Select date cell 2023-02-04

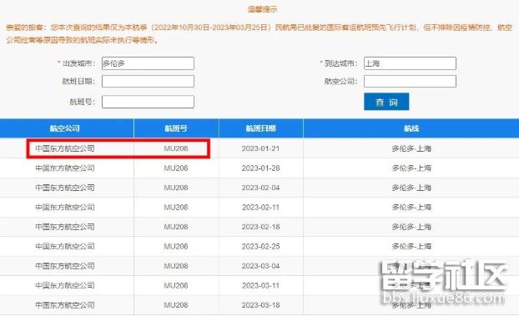tap(261, 188)
